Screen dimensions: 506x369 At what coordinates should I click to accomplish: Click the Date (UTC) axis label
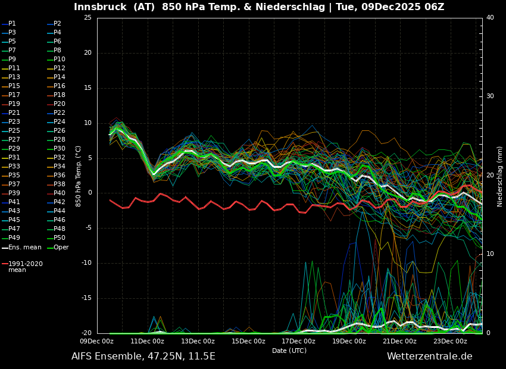(289, 351)
